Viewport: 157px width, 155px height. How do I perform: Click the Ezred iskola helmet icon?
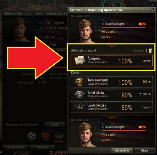(x=79, y=95)
